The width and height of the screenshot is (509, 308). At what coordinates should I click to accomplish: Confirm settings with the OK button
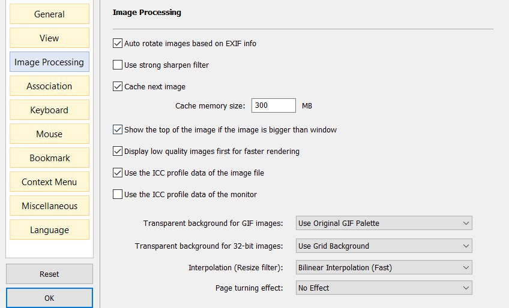pos(49,298)
